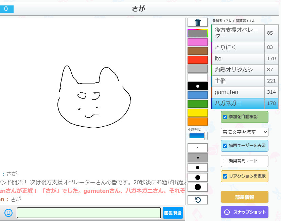Click the undo arrow icon
Viewport: 281px width, 221px height.
pos(198,200)
